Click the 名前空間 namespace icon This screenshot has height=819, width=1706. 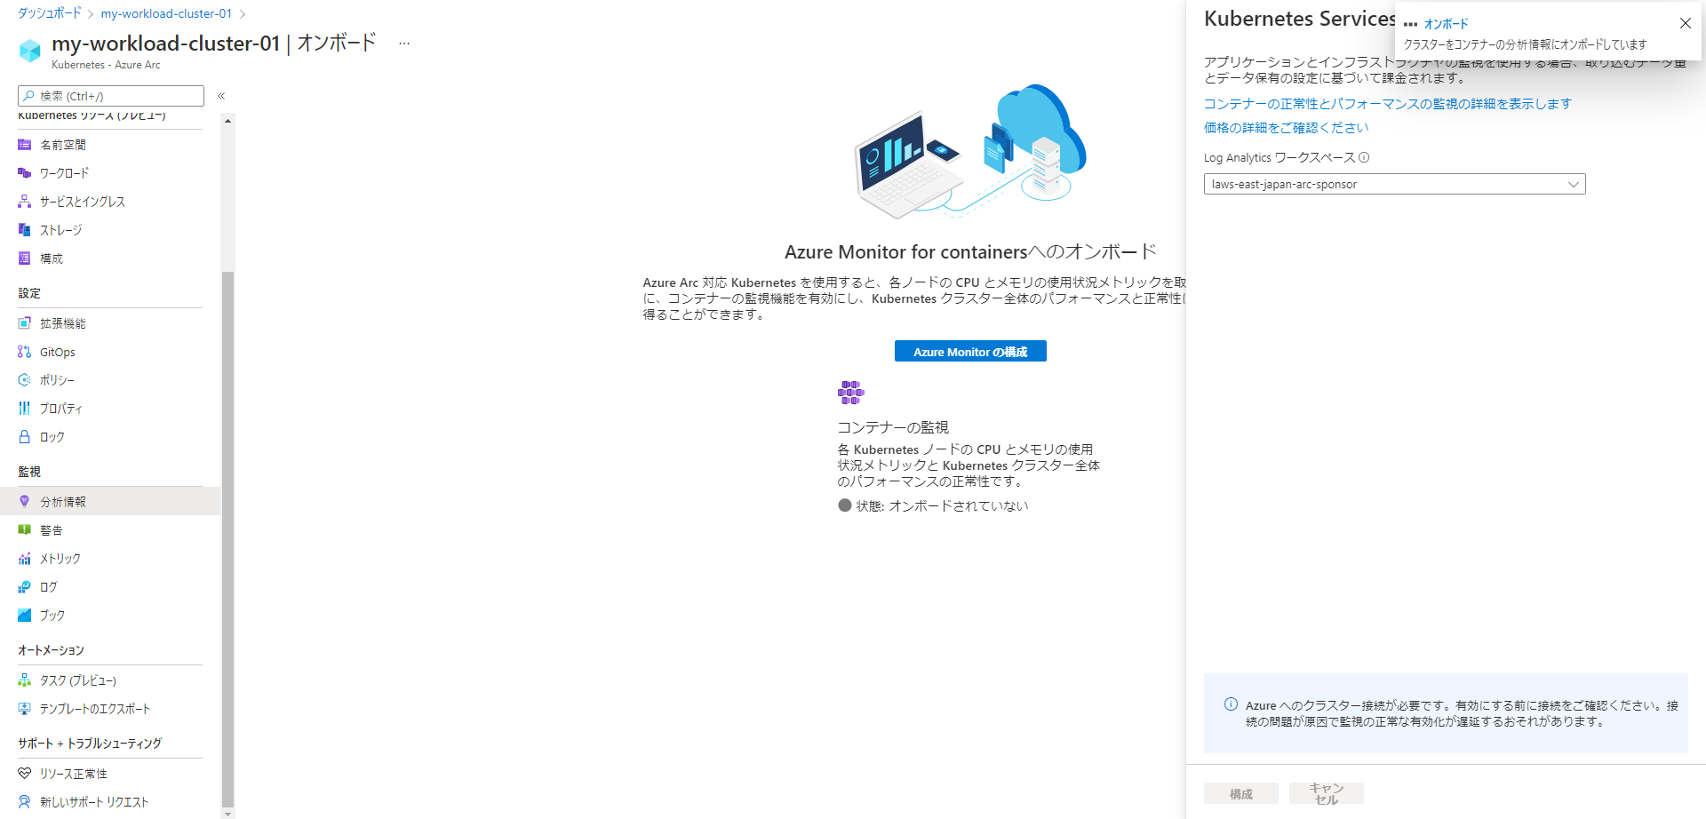[25, 145]
